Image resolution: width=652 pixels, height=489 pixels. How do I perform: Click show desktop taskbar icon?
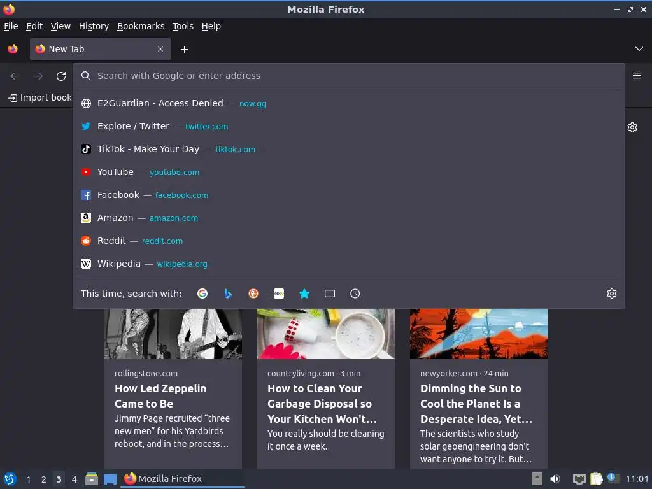tap(110, 479)
